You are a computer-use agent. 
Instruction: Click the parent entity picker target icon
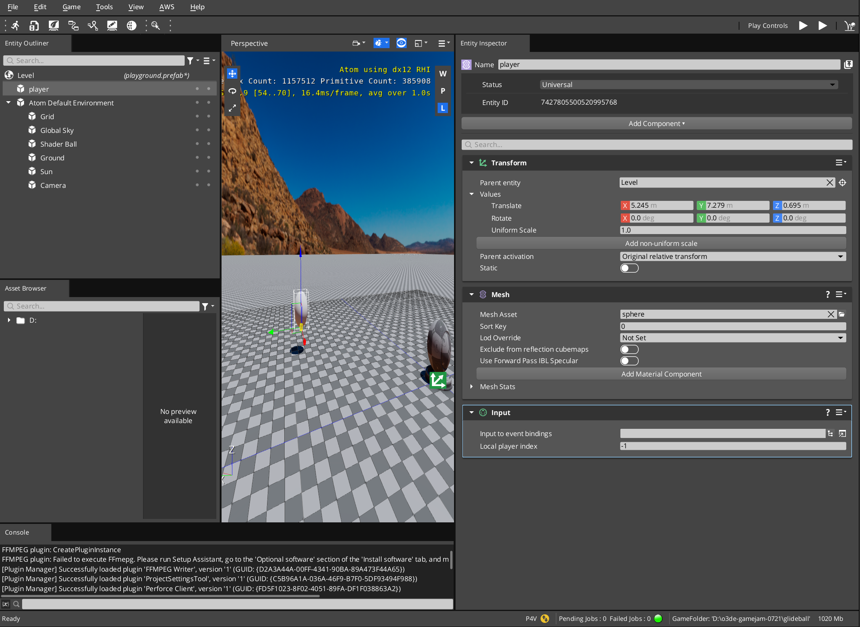click(842, 183)
